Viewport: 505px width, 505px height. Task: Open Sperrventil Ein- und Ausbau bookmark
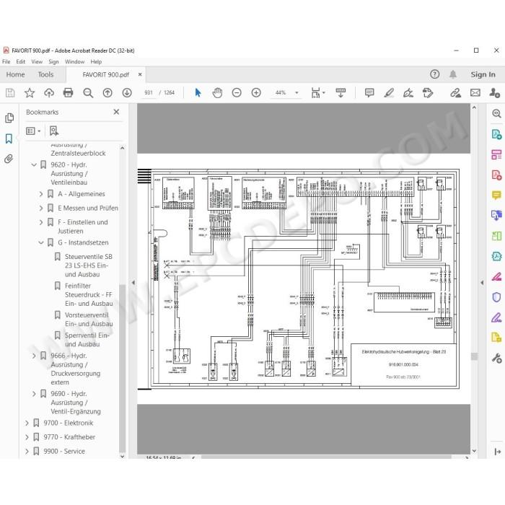pyautogui.click(x=87, y=340)
